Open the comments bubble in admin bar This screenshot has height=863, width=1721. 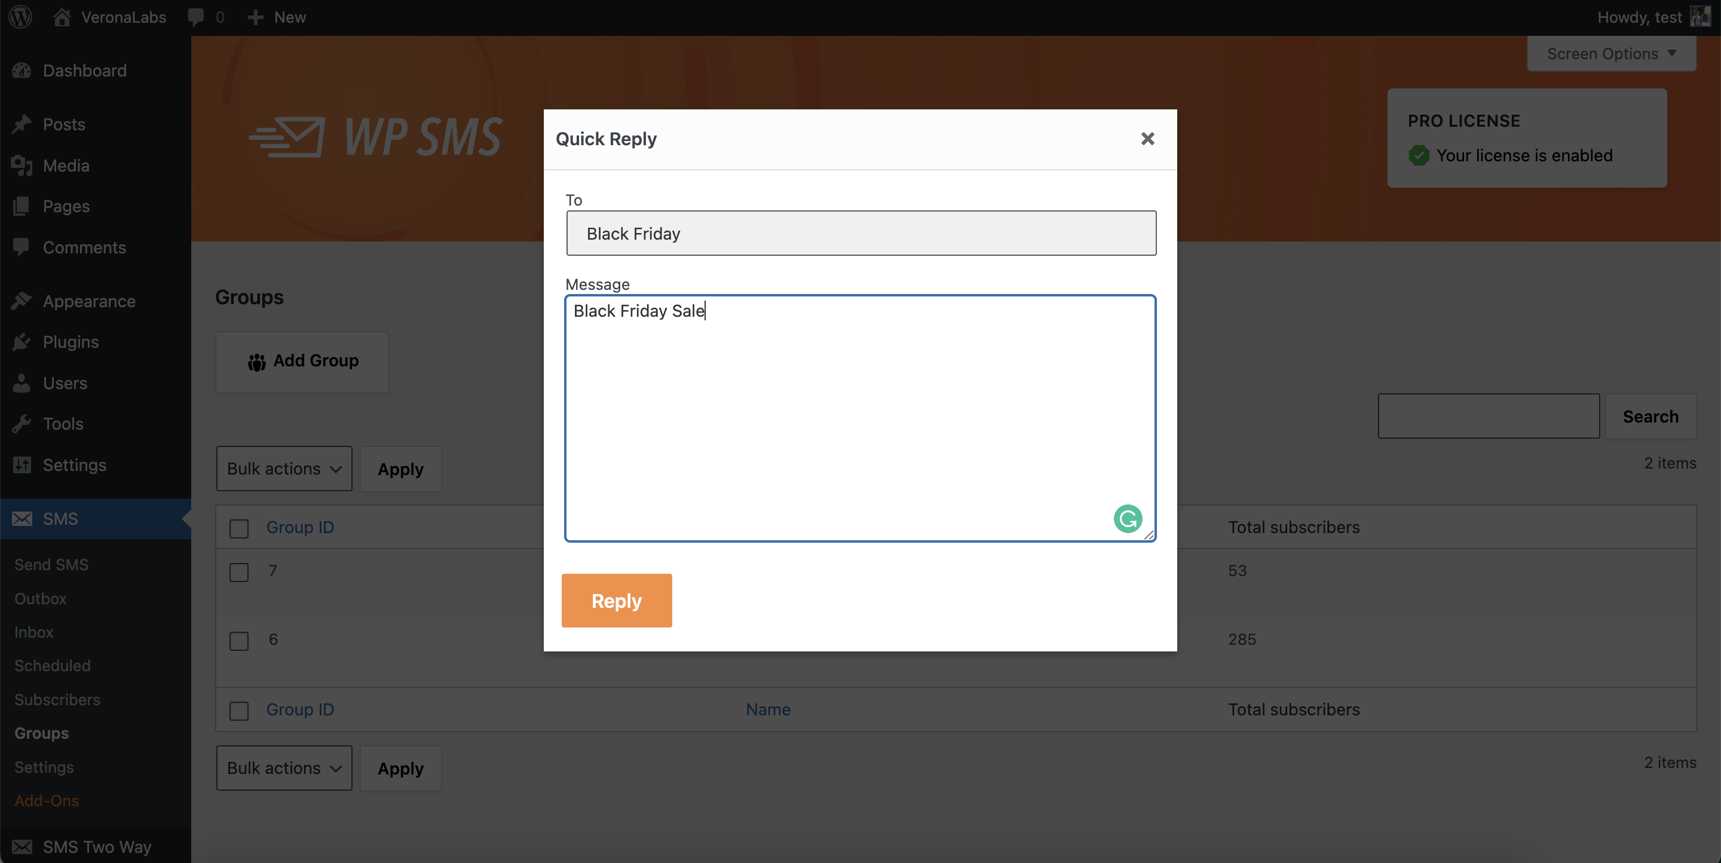coord(196,17)
